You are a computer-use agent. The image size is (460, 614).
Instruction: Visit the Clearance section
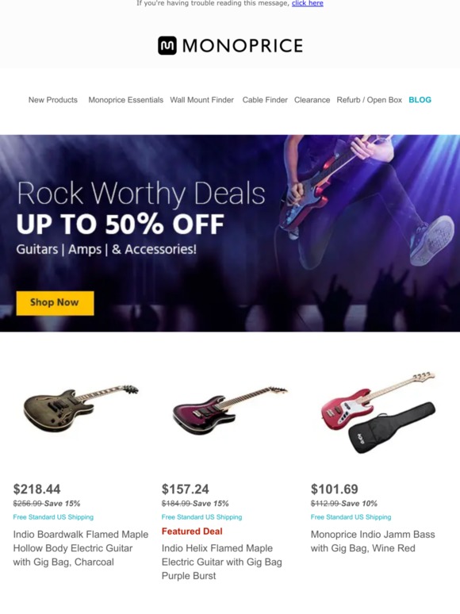pyautogui.click(x=312, y=100)
